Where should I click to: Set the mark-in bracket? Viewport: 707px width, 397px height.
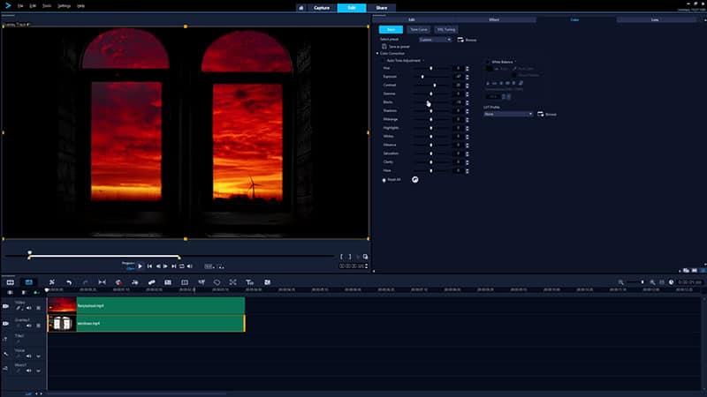(x=341, y=257)
